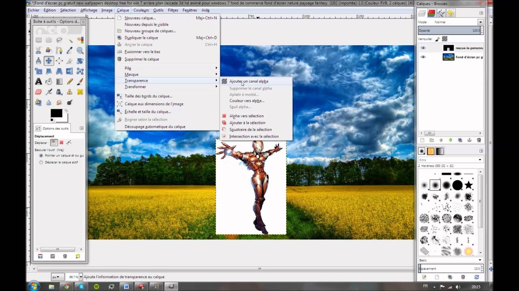
Task: Toggle lock pixels brush icon
Action: pyautogui.click(x=438, y=39)
